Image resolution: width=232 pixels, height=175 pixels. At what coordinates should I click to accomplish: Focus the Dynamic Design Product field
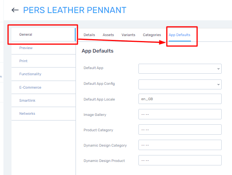[x=180, y=160]
